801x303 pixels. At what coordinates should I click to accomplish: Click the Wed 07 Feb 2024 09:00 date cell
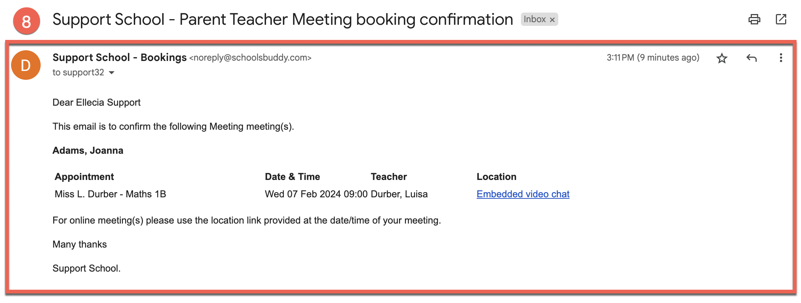[x=316, y=194]
